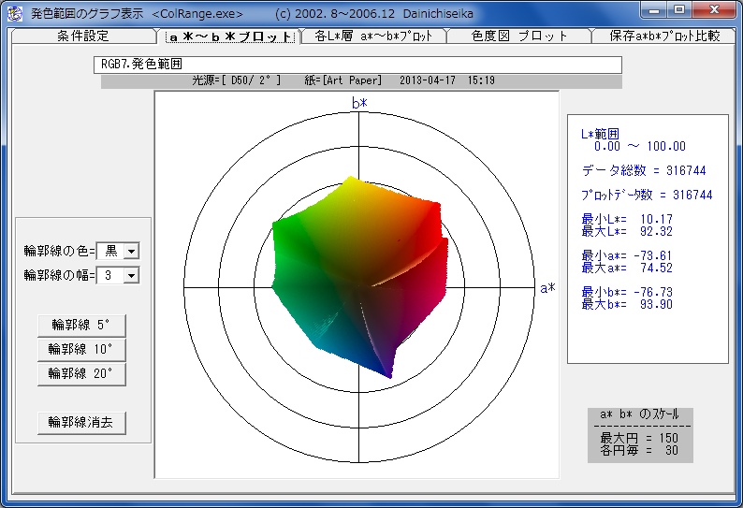Click the 最小a*= -73.61 value
The image size is (743, 508).
point(627,255)
